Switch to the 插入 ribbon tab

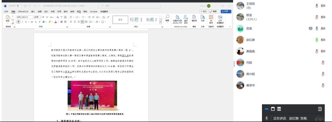tap(33, 12)
